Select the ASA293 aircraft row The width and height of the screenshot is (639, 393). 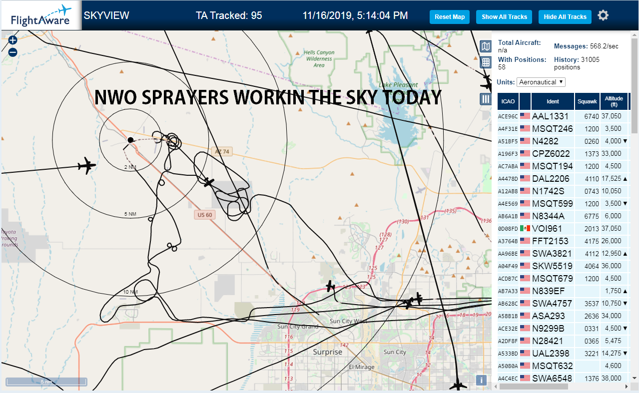(563, 316)
